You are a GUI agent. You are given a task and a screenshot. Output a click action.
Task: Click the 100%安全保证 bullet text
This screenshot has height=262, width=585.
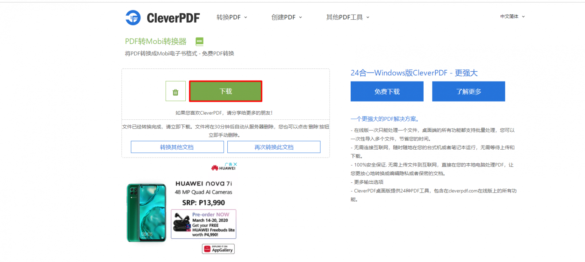click(x=432, y=169)
